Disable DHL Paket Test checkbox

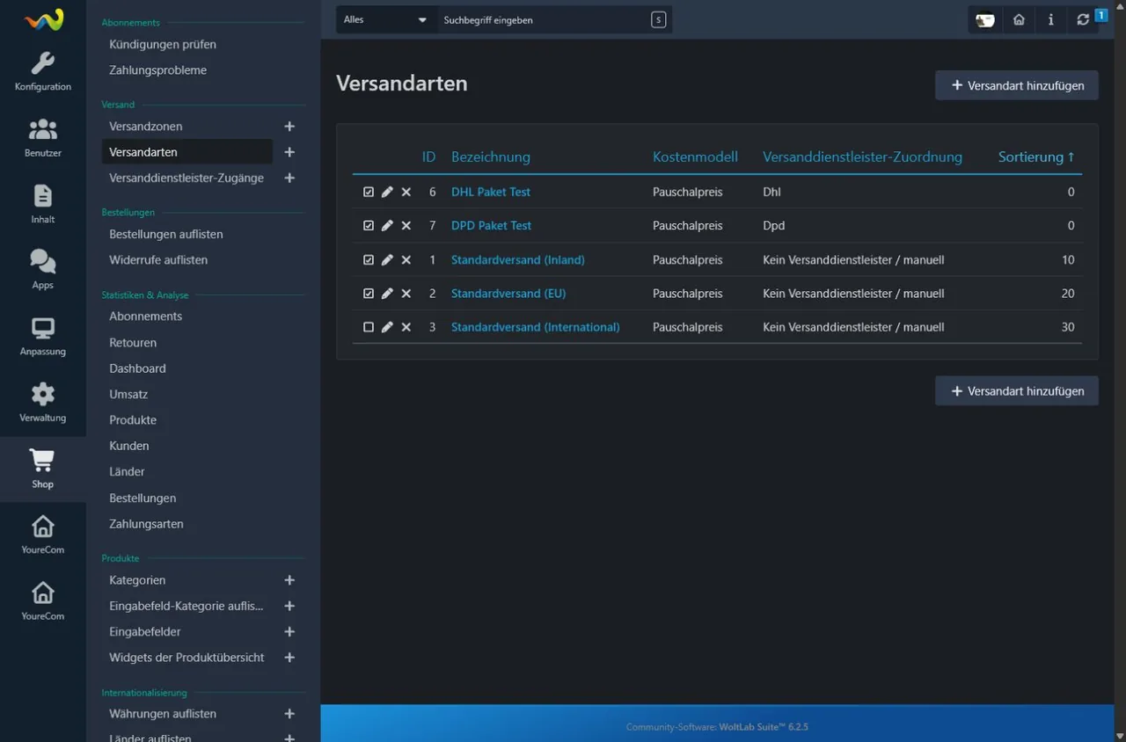coord(369,192)
